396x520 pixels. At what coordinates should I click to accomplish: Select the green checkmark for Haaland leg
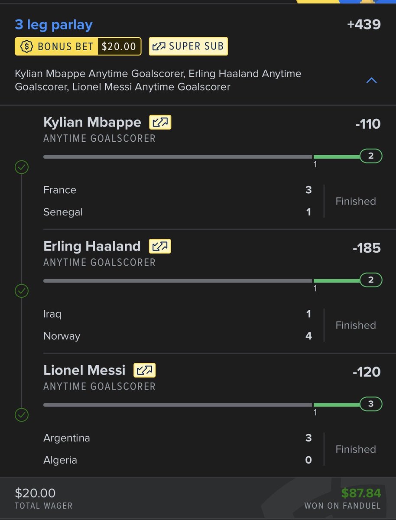point(22,291)
